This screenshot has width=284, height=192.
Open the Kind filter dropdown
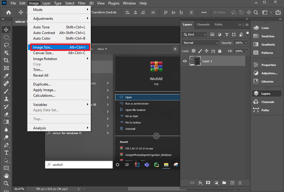pos(194,34)
